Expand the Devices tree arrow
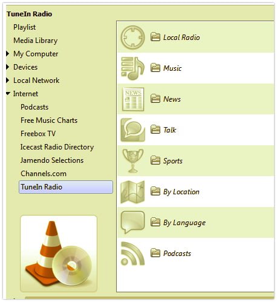Screen dimensions: 277x302 [x=8, y=67]
